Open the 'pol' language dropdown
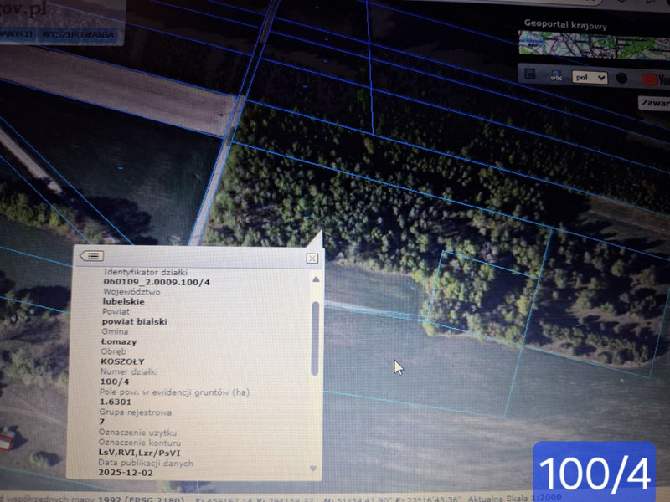Screen dimensions: 670x502 (590, 77)
